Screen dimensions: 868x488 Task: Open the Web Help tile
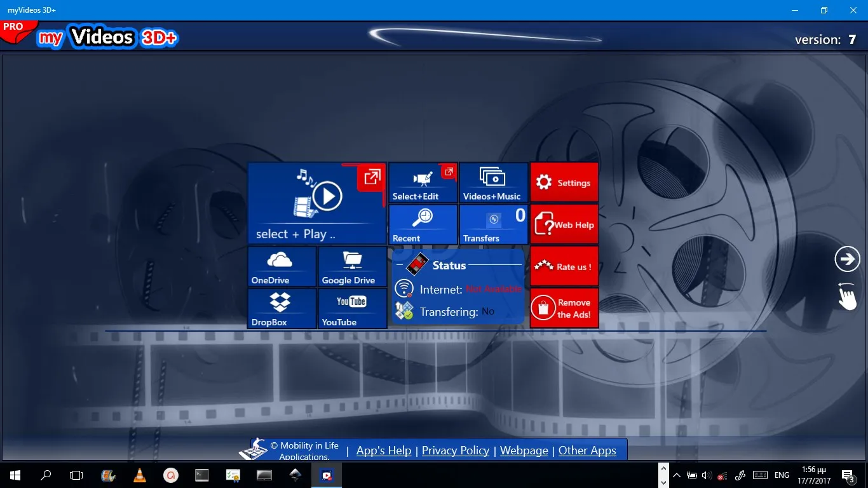(564, 224)
